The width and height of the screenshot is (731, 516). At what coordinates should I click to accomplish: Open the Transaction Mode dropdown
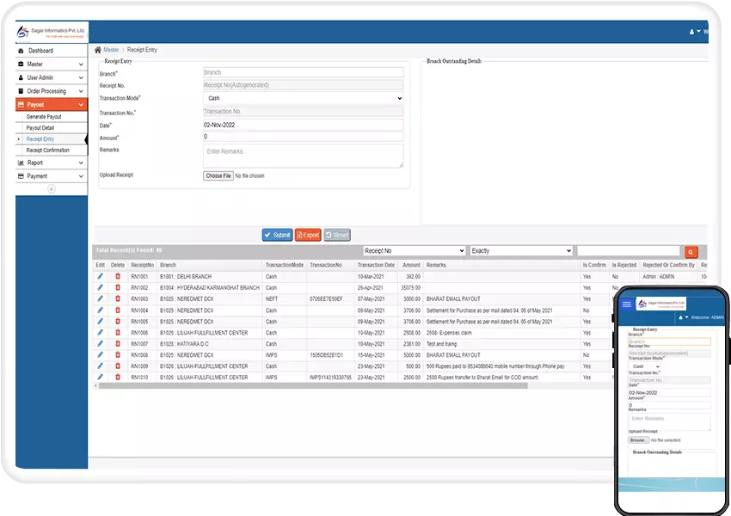click(303, 98)
